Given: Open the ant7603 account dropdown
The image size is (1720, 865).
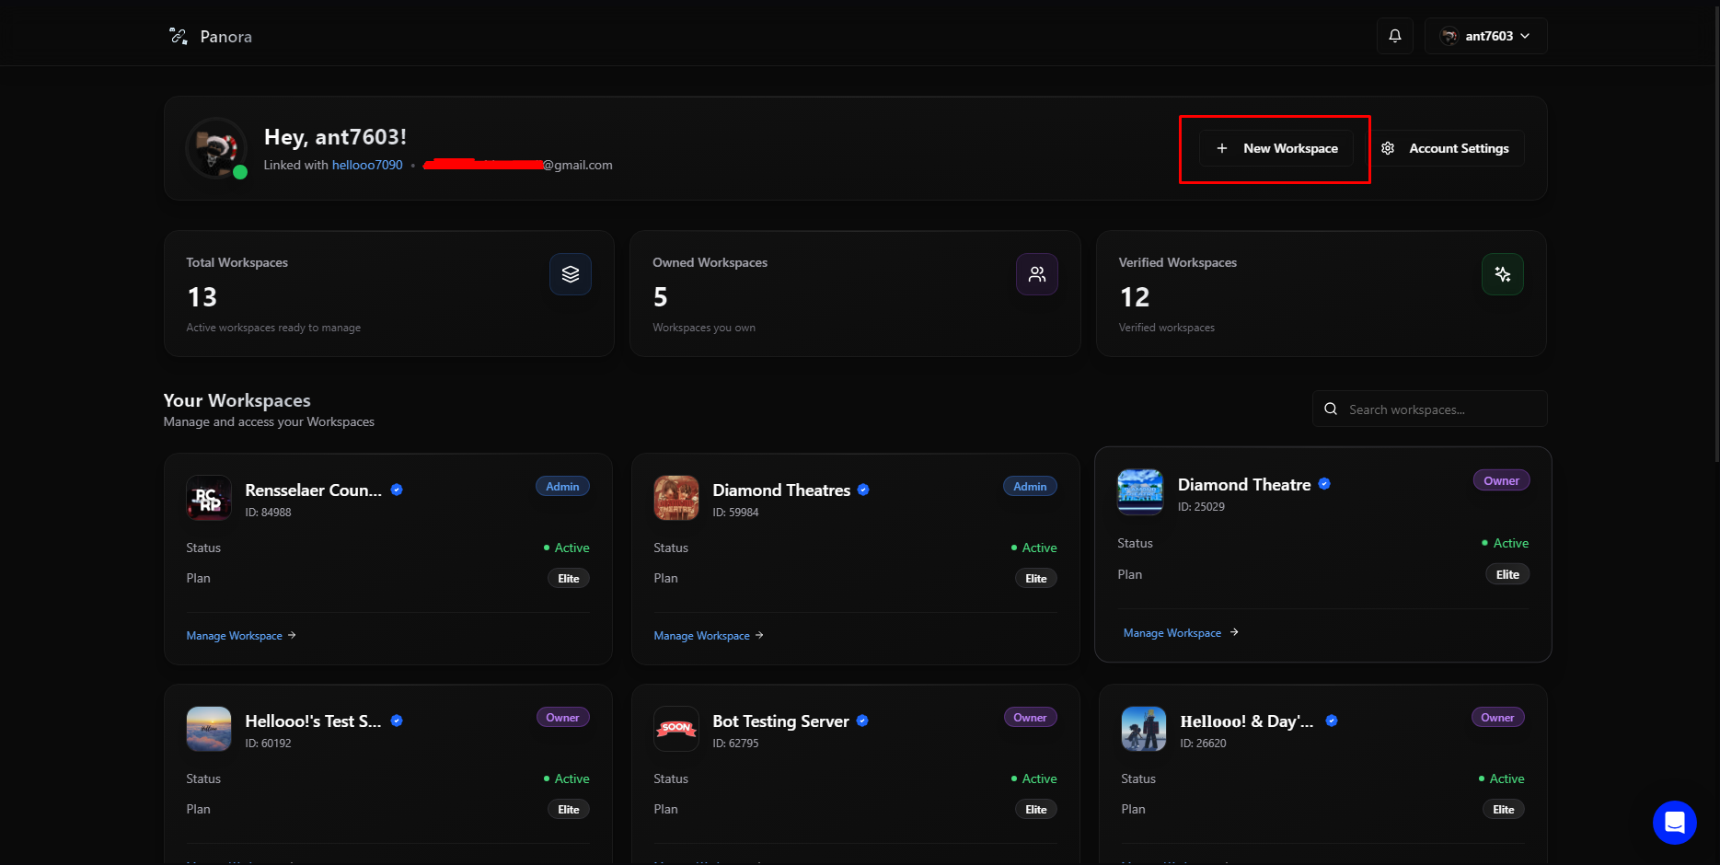Looking at the screenshot, I should [1485, 36].
